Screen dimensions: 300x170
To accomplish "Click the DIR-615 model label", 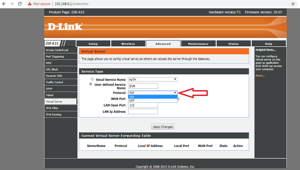I will click(x=52, y=43).
